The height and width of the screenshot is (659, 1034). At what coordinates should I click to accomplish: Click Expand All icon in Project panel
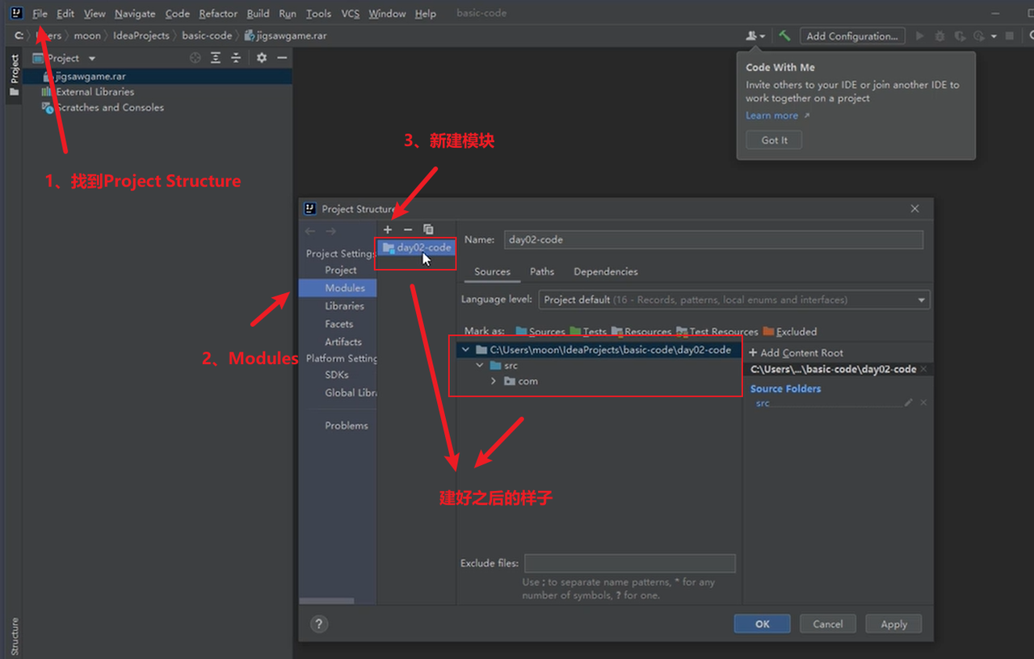(x=216, y=58)
